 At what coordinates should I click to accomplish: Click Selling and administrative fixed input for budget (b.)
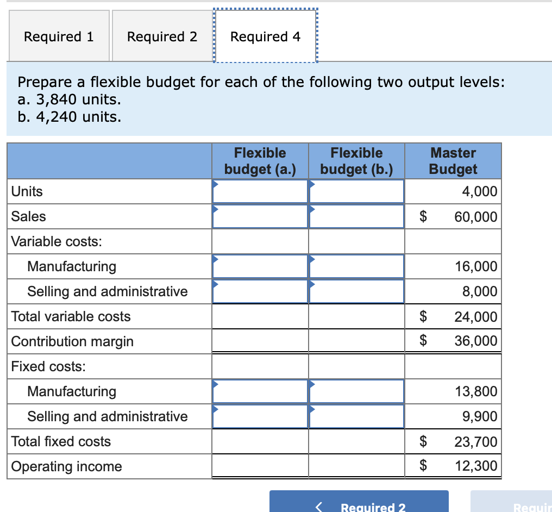point(356,416)
